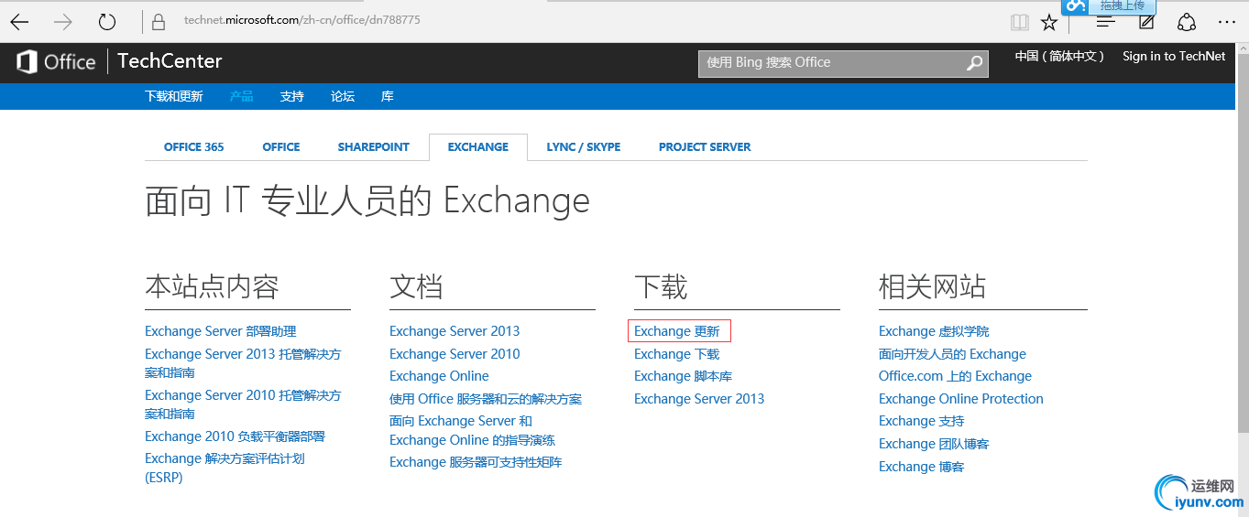Image resolution: width=1249 pixels, height=517 pixels.
Task: Click Sign in to TechNet
Action: pyautogui.click(x=1174, y=57)
